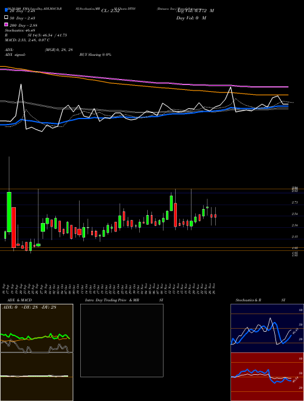Open the blue Stochastics chart panel
The height and width of the screenshot is (401, 304).
(x=267, y=328)
